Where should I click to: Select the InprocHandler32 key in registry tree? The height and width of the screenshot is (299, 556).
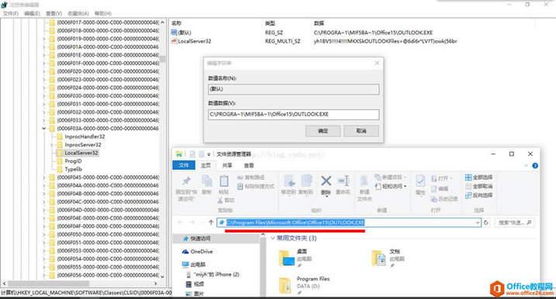[x=85, y=136]
